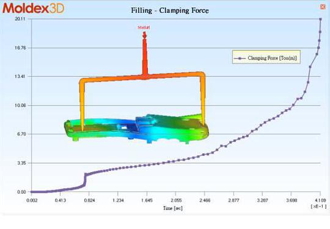330x229 pixels.
Task: Click the y-axis value 16.76
Action: pyautogui.click(x=20, y=48)
